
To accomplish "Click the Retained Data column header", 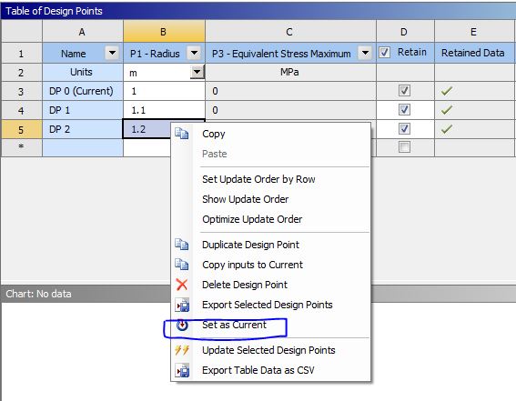I will point(474,53).
